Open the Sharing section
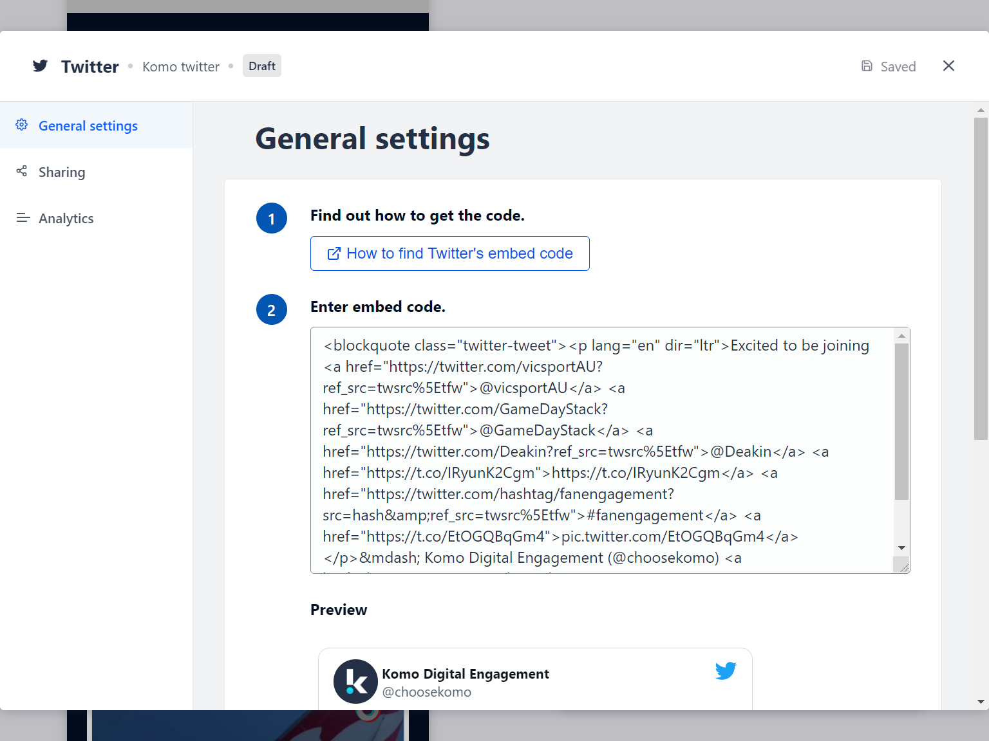989x741 pixels. 62,172
